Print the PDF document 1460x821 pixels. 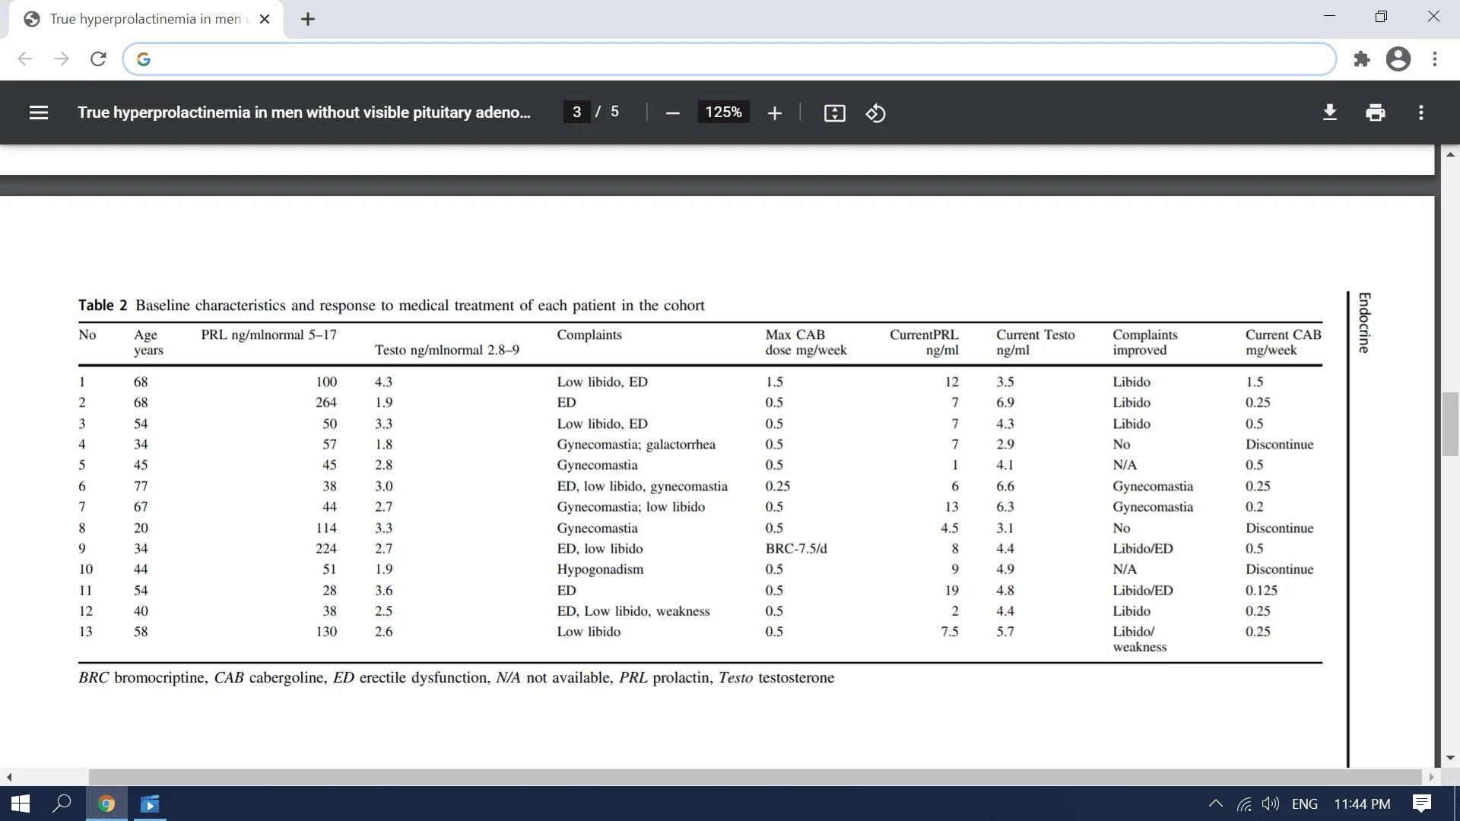[x=1375, y=113]
